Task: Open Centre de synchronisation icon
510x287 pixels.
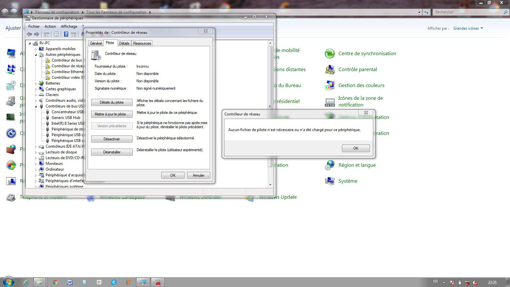Action: 330,54
